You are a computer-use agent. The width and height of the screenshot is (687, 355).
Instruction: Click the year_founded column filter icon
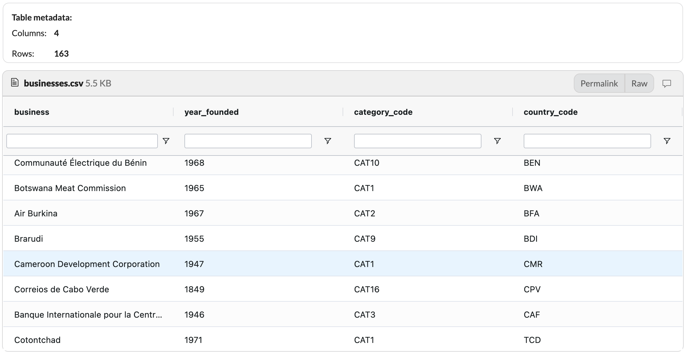point(328,141)
